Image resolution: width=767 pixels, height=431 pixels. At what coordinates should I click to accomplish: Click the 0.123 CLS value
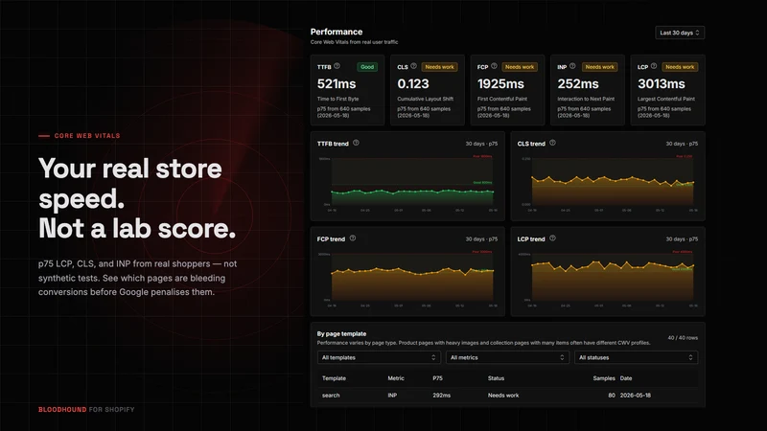[x=413, y=84]
